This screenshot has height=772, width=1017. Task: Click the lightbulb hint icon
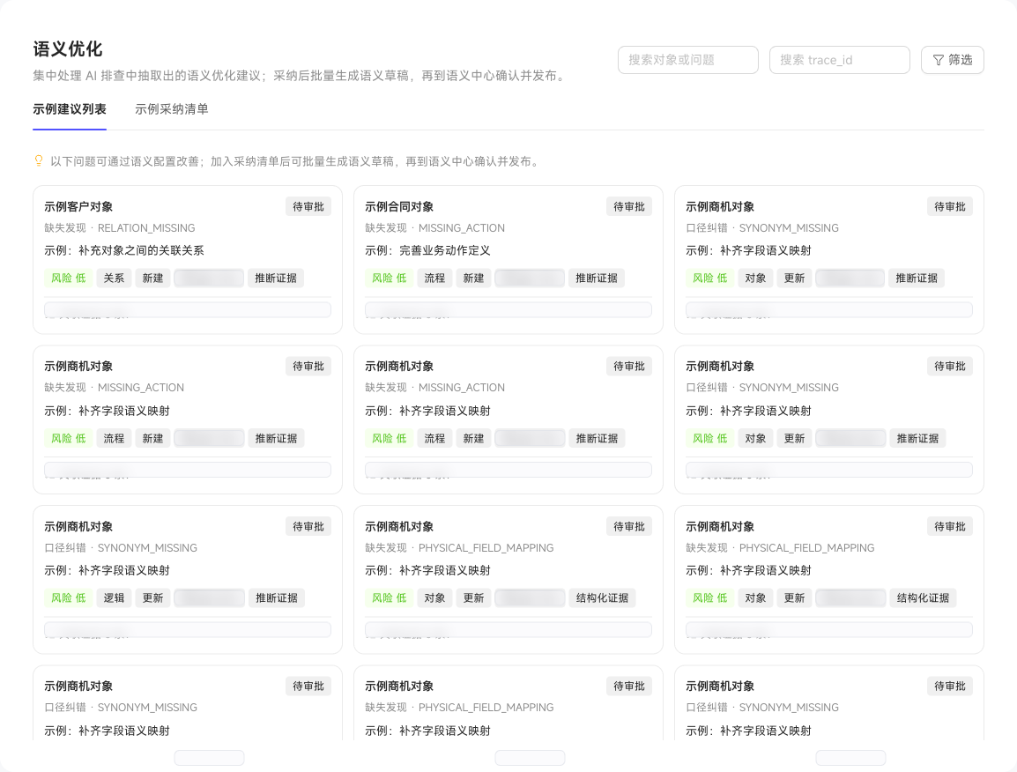39,161
